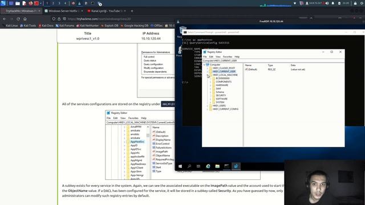Select the BCD00000000 key
The width and height of the screenshot is (365, 205).
(x=222, y=79)
